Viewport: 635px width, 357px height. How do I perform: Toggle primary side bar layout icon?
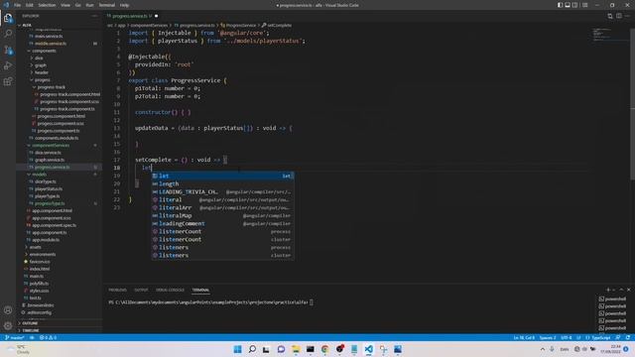(x=560, y=5)
